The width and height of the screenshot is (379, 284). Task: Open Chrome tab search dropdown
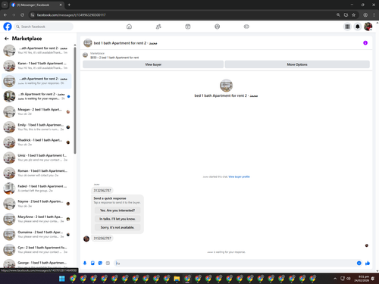[x=5, y=5]
